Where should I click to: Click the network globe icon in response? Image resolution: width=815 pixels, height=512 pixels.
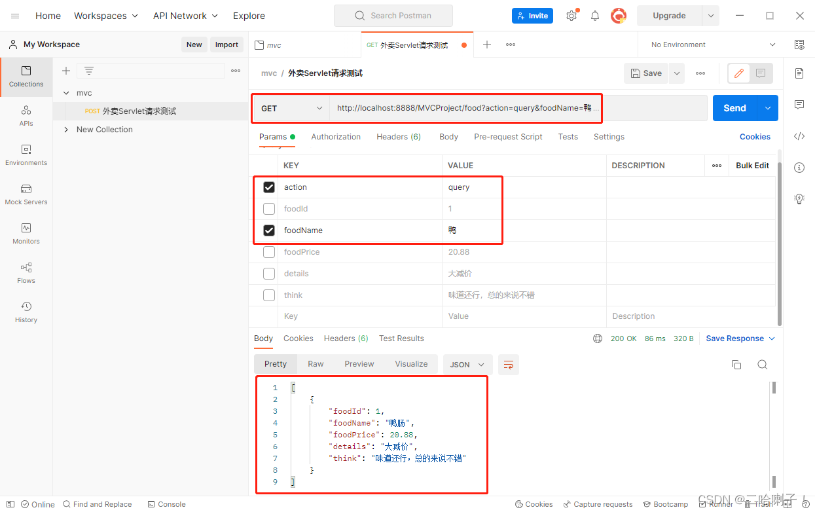click(598, 338)
